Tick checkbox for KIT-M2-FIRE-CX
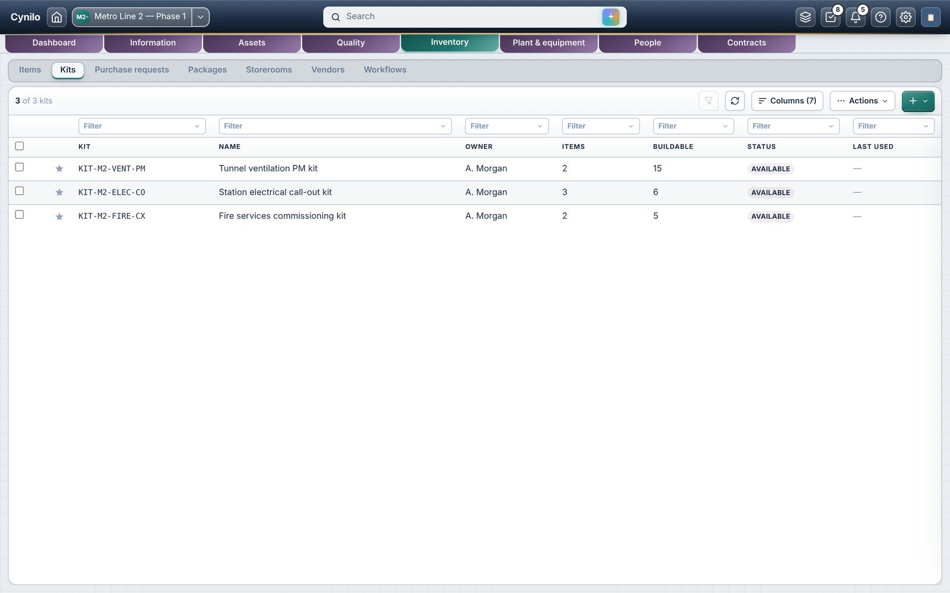Image resolution: width=950 pixels, height=593 pixels. coord(20,215)
